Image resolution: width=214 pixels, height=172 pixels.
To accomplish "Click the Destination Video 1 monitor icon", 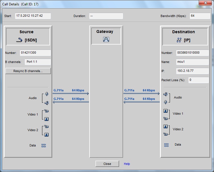I will [x=166, y=111].
